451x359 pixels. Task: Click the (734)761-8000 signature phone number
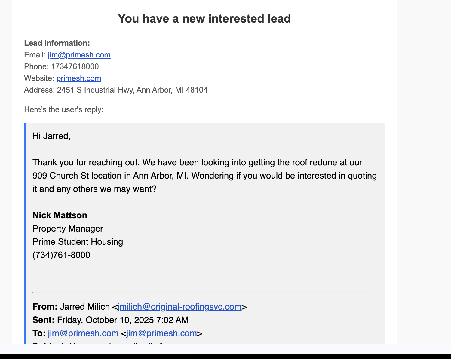click(x=61, y=255)
